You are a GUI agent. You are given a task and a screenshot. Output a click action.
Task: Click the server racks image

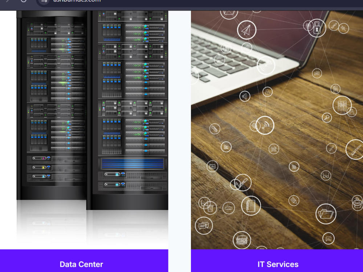[84, 130]
